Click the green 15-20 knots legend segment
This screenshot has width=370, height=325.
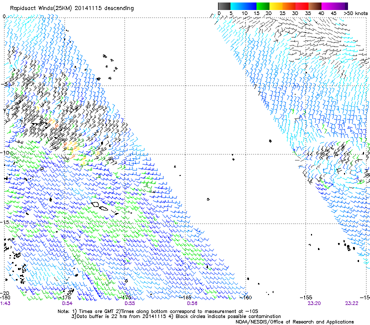tap(263, 6)
